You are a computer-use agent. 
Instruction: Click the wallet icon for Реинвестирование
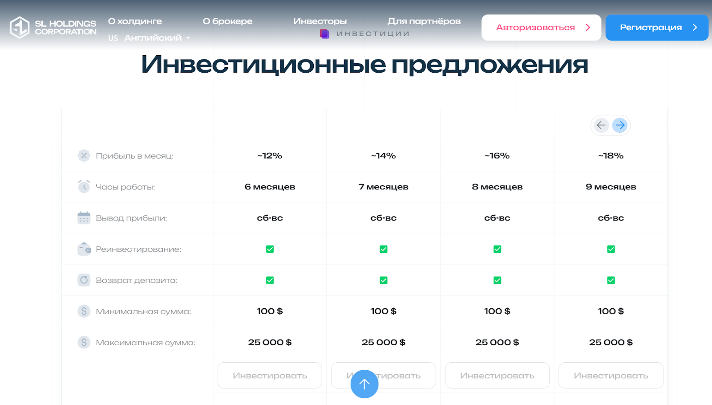click(x=84, y=249)
